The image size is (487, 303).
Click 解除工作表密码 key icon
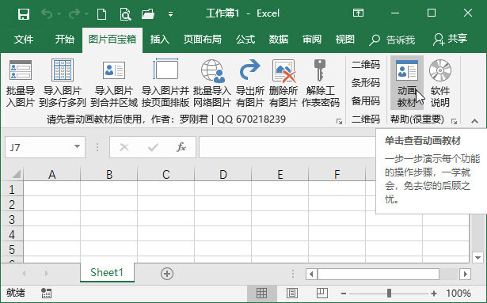pyautogui.click(x=320, y=70)
